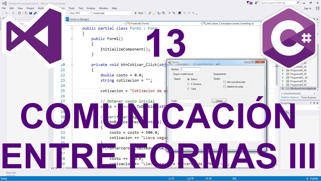Switch to the Solution Explorer tab

(290, 98)
